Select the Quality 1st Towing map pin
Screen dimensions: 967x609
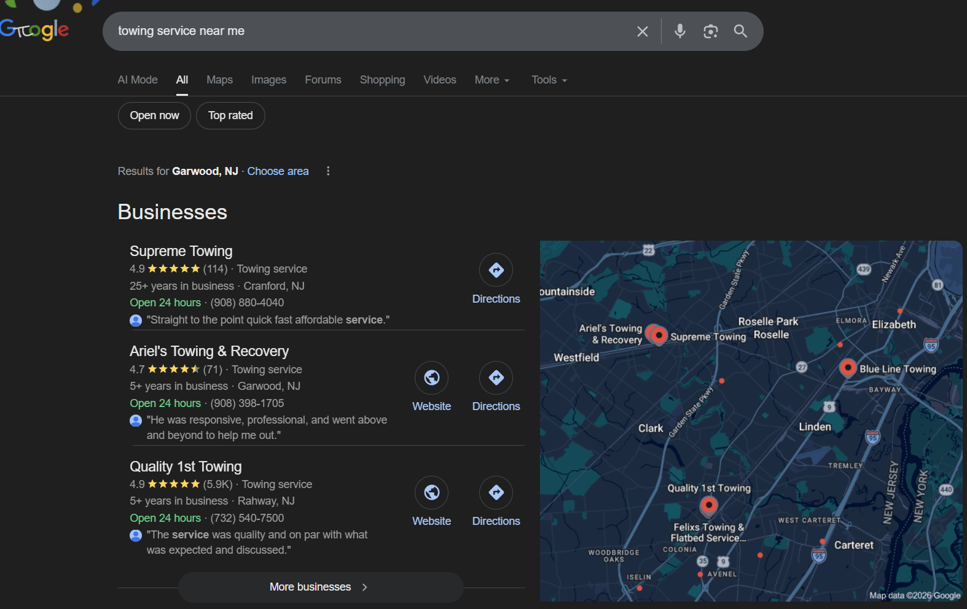pyautogui.click(x=709, y=505)
